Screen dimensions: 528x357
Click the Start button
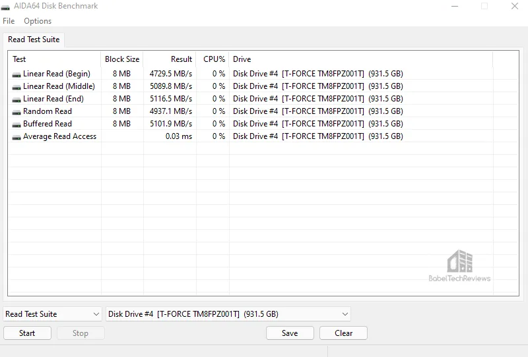click(x=27, y=333)
